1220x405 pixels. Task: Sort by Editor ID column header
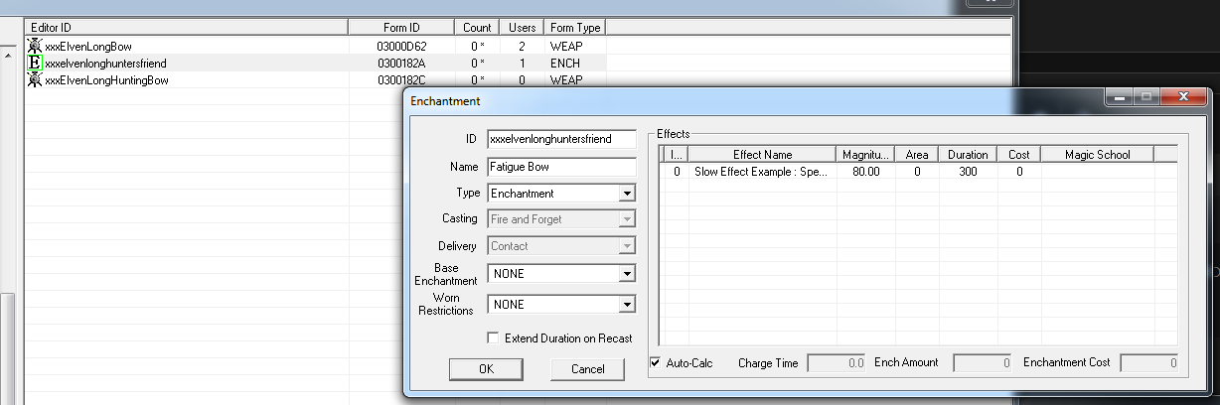(x=186, y=28)
